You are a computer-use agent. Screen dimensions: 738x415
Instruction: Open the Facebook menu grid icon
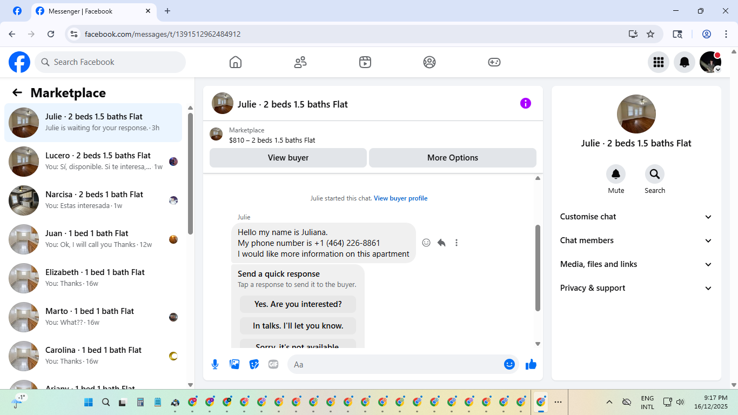coord(659,62)
